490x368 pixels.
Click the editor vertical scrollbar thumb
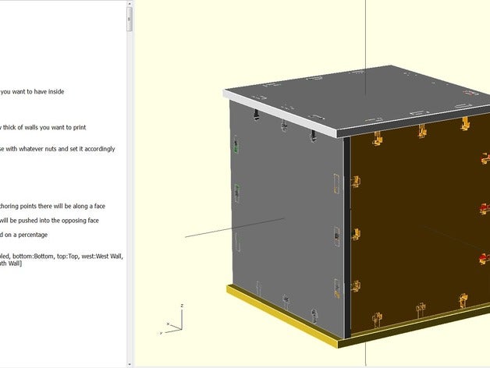click(x=130, y=20)
